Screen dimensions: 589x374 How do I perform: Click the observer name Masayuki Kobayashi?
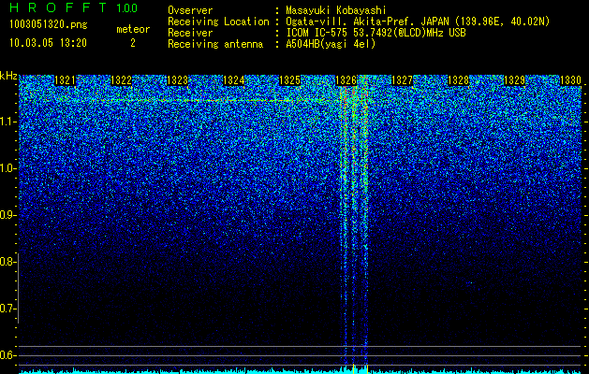pos(336,11)
